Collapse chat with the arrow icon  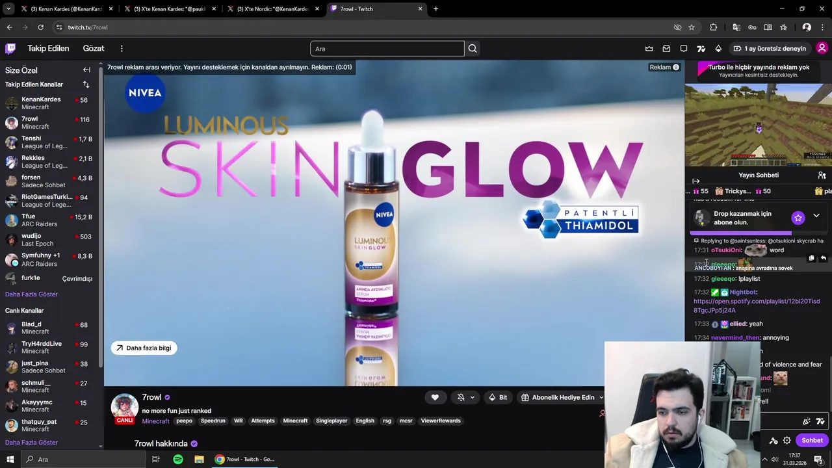[696, 181]
